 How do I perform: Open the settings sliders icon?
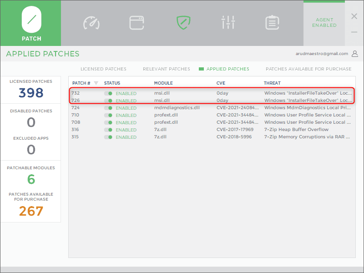pyautogui.click(x=228, y=22)
